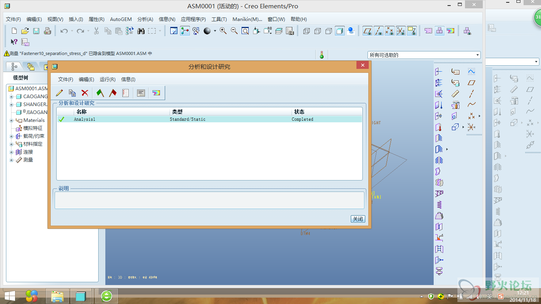The height and width of the screenshot is (304, 541).
Task: Click the binoculars find tool
Action: [x=141, y=31]
